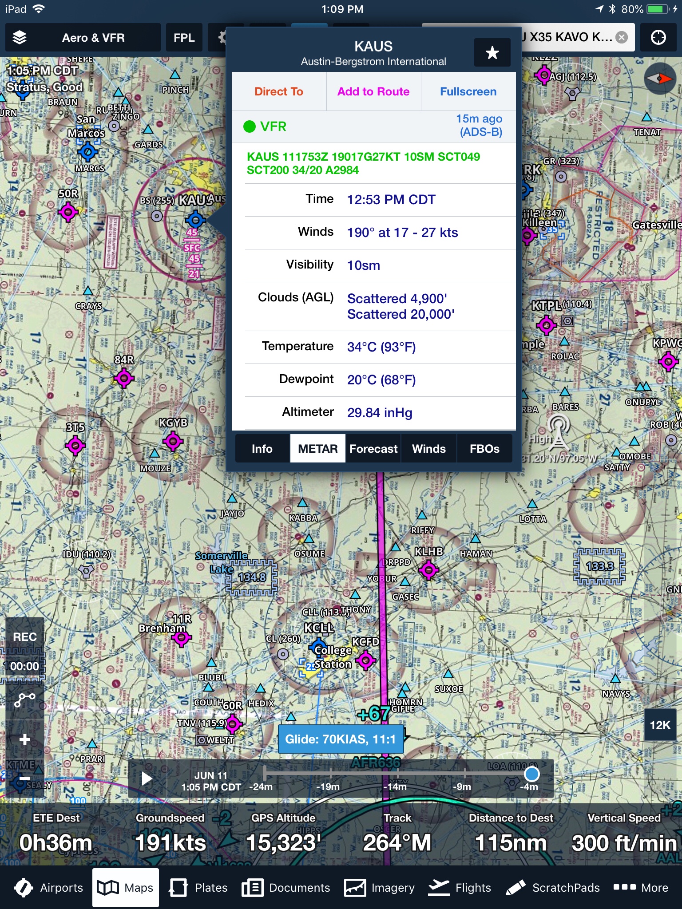The image size is (682, 909).
Task: Switch to the FBOs tab
Action: tap(484, 449)
